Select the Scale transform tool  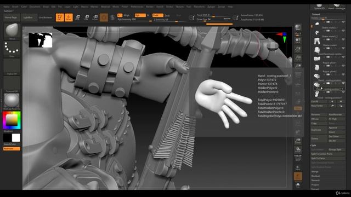86,18
